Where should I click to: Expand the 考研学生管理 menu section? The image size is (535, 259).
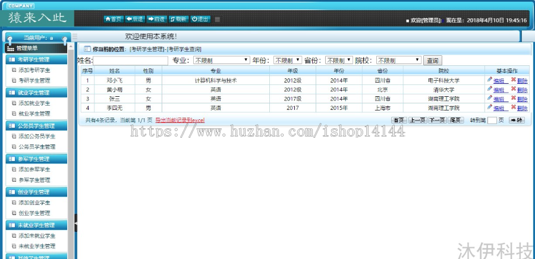[x=36, y=59]
